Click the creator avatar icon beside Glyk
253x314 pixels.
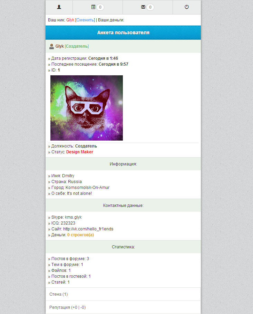click(52, 46)
